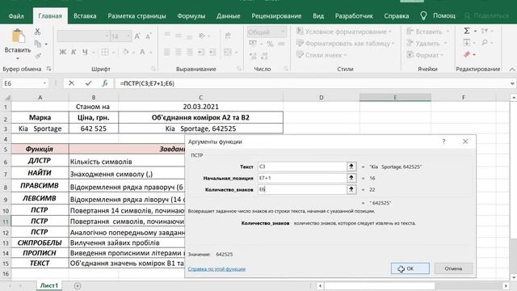Click the Clear eraser icon
Image resolution: width=517 pixels, height=291 pixels.
point(467,54)
